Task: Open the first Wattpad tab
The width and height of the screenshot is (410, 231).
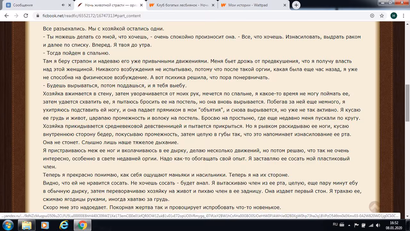Action: click(182, 5)
